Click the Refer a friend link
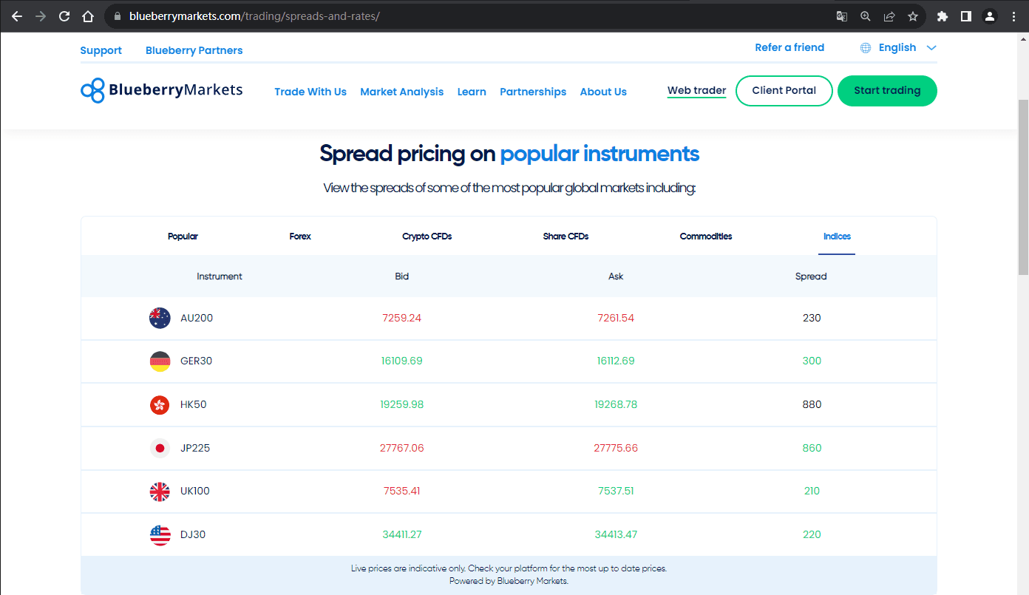The height and width of the screenshot is (595, 1029). tap(789, 47)
